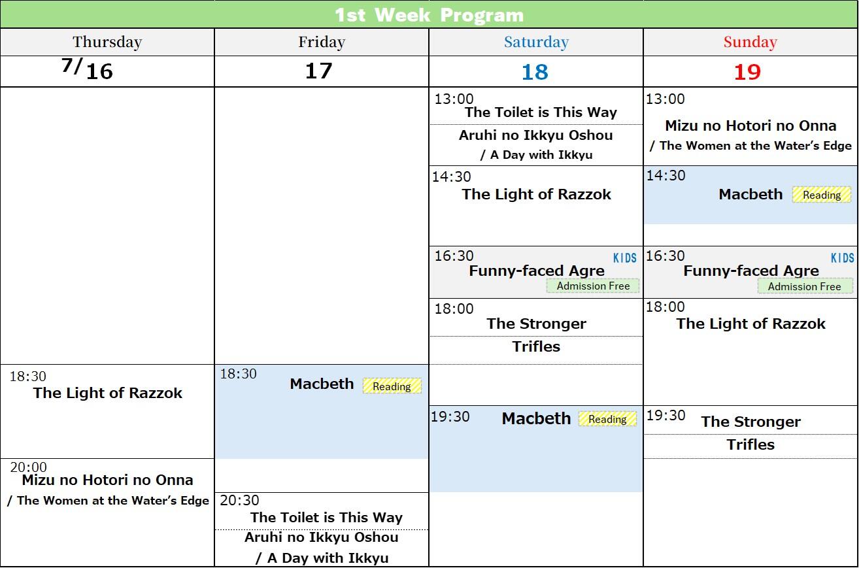This screenshot has height=568, width=859.
Task: Select the Sunday column header
Action: pyautogui.click(x=750, y=42)
